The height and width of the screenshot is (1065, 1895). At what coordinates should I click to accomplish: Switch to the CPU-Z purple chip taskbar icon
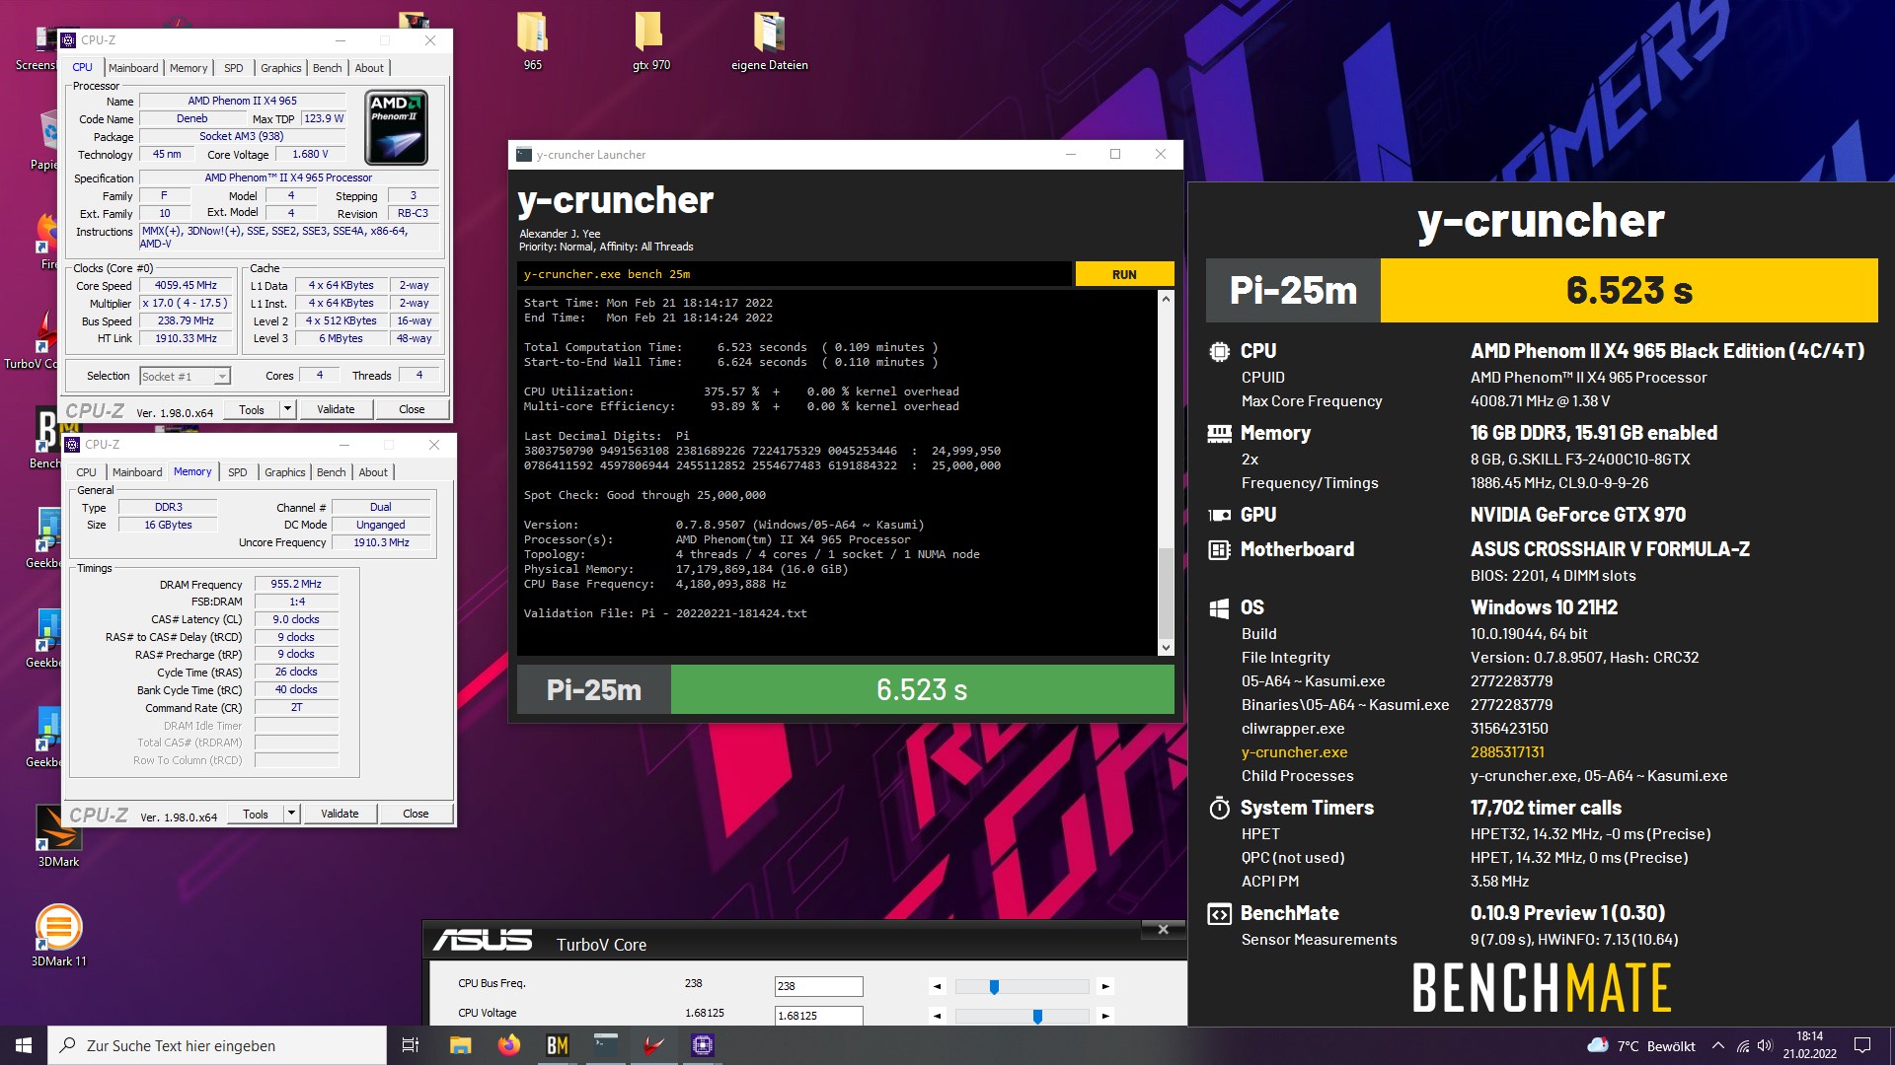pos(703,1045)
